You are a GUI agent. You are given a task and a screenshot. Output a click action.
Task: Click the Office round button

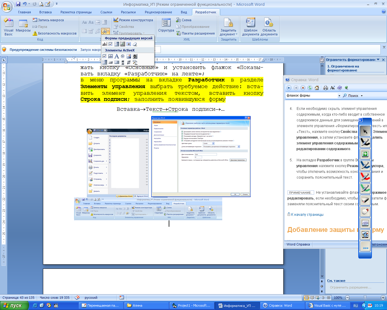7,6
